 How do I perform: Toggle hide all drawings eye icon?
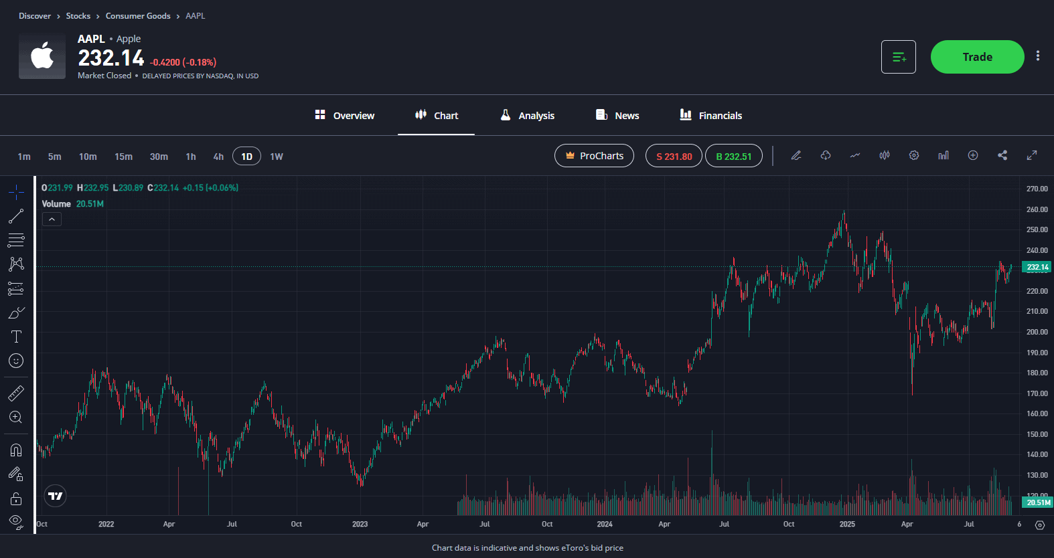(16, 521)
